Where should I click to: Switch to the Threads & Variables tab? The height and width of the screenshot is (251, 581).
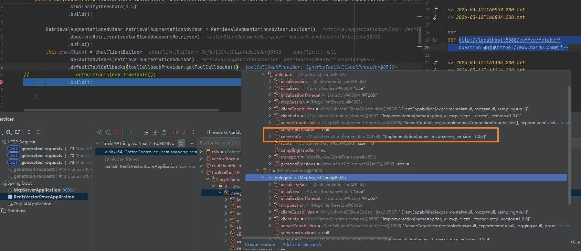(223, 132)
